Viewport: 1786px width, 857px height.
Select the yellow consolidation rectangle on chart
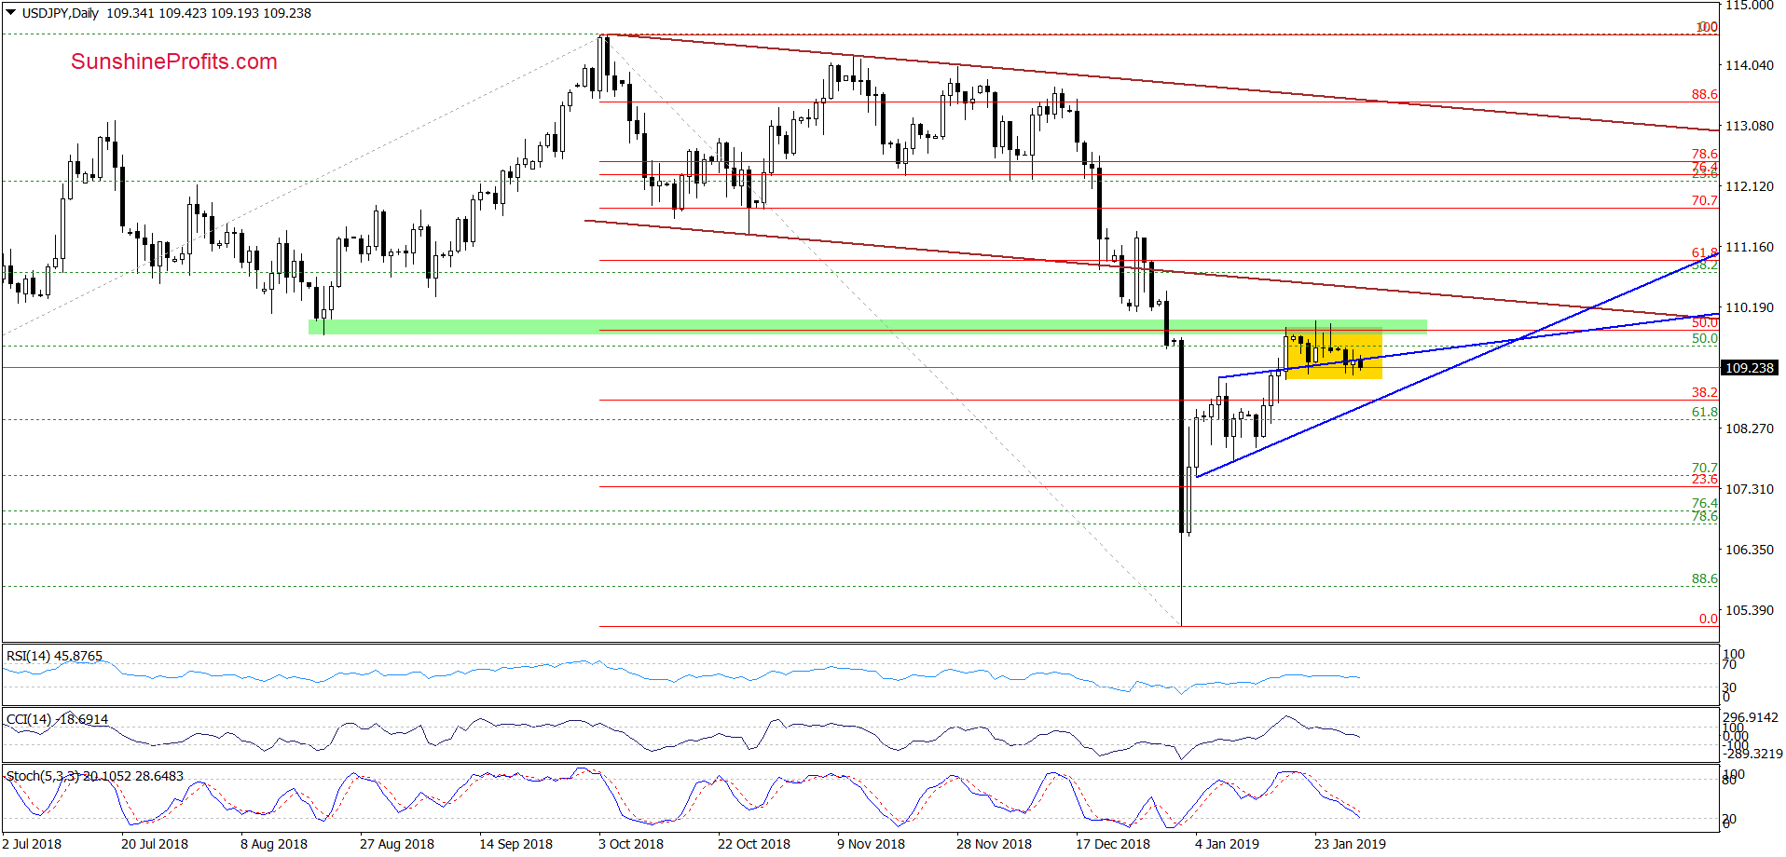1334,355
